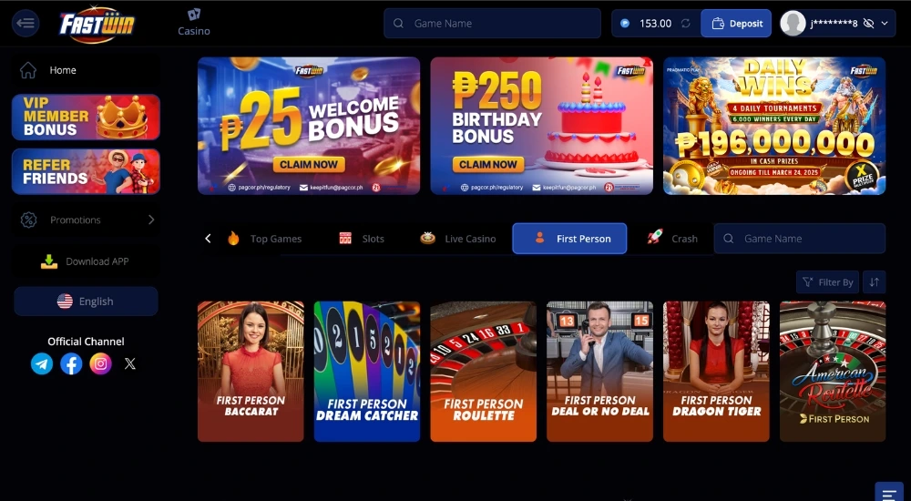The width and height of the screenshot is (911, 501).
Task: Open First Person Dream Catcher game
Action: (367, 372)
